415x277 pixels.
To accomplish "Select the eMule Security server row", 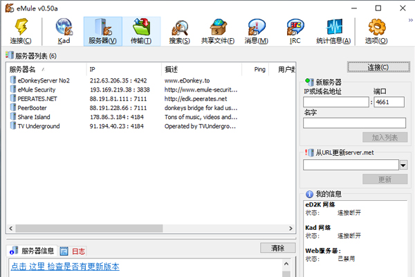I will 151,89.
